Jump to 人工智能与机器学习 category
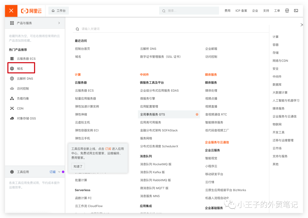The height and width of the screenshot is (218, 308). point(286,100)
